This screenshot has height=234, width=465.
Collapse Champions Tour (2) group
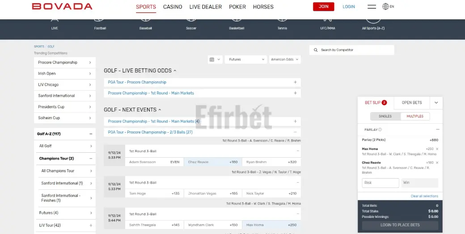66,159
